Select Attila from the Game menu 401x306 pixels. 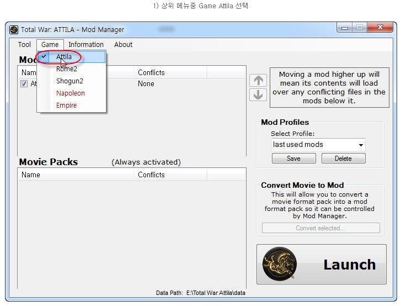pos(71,56)
